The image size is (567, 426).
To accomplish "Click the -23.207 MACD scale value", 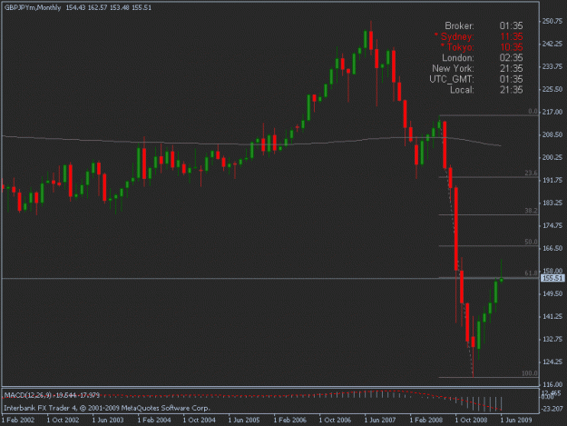I will [552, 409].
